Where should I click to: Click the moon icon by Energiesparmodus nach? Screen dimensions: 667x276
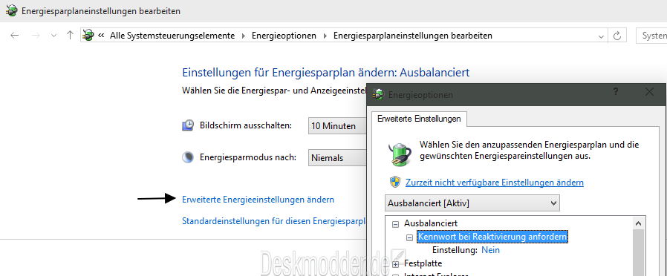click(188, 157)
